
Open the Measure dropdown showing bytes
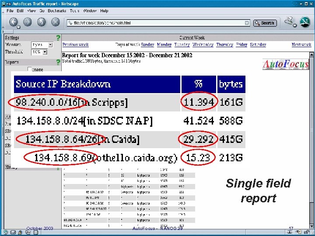coord(42,45)
